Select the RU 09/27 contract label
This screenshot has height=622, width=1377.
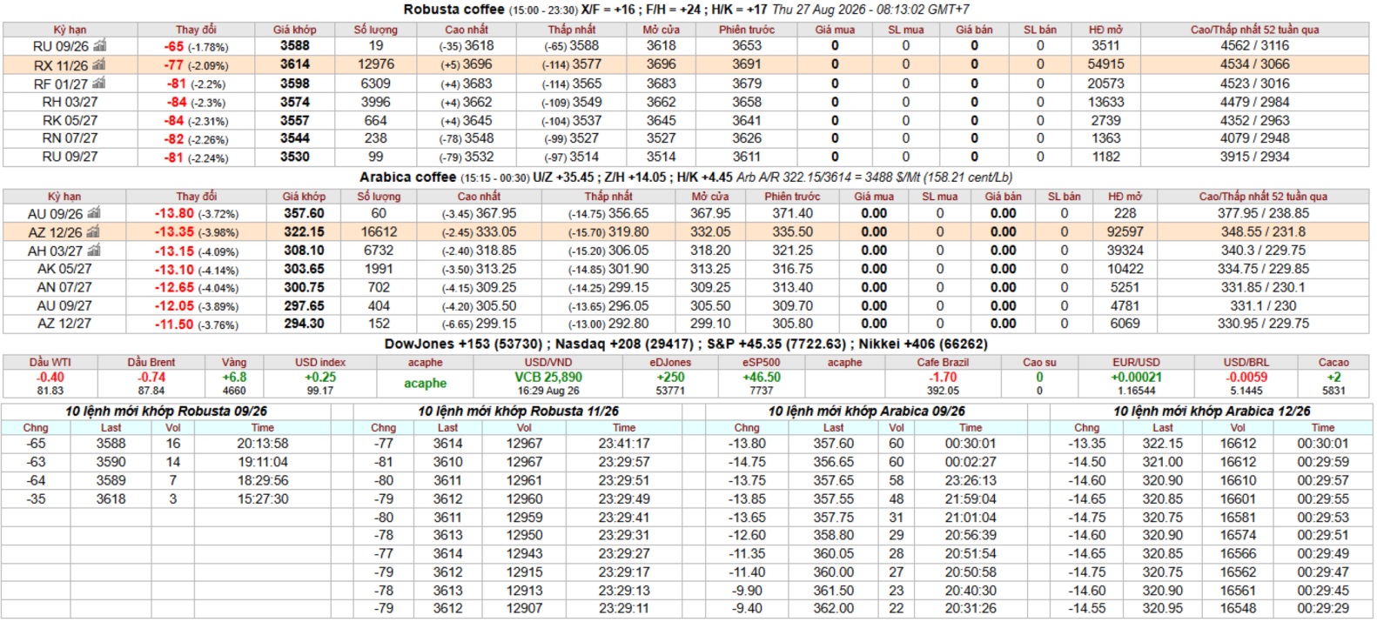click(70, 157)
